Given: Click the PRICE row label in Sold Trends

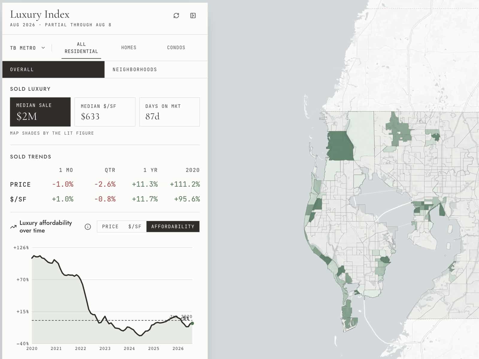Looking at the screenshot, I should (x=20, y=185).
